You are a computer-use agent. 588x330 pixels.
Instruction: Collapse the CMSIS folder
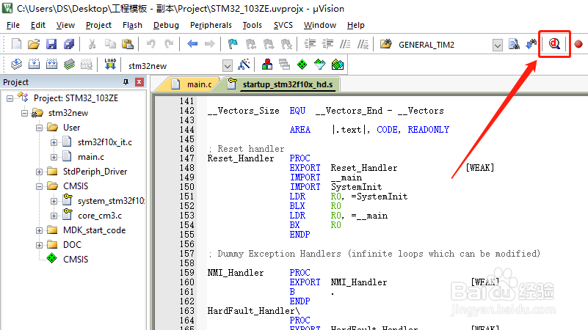(39, 186)
